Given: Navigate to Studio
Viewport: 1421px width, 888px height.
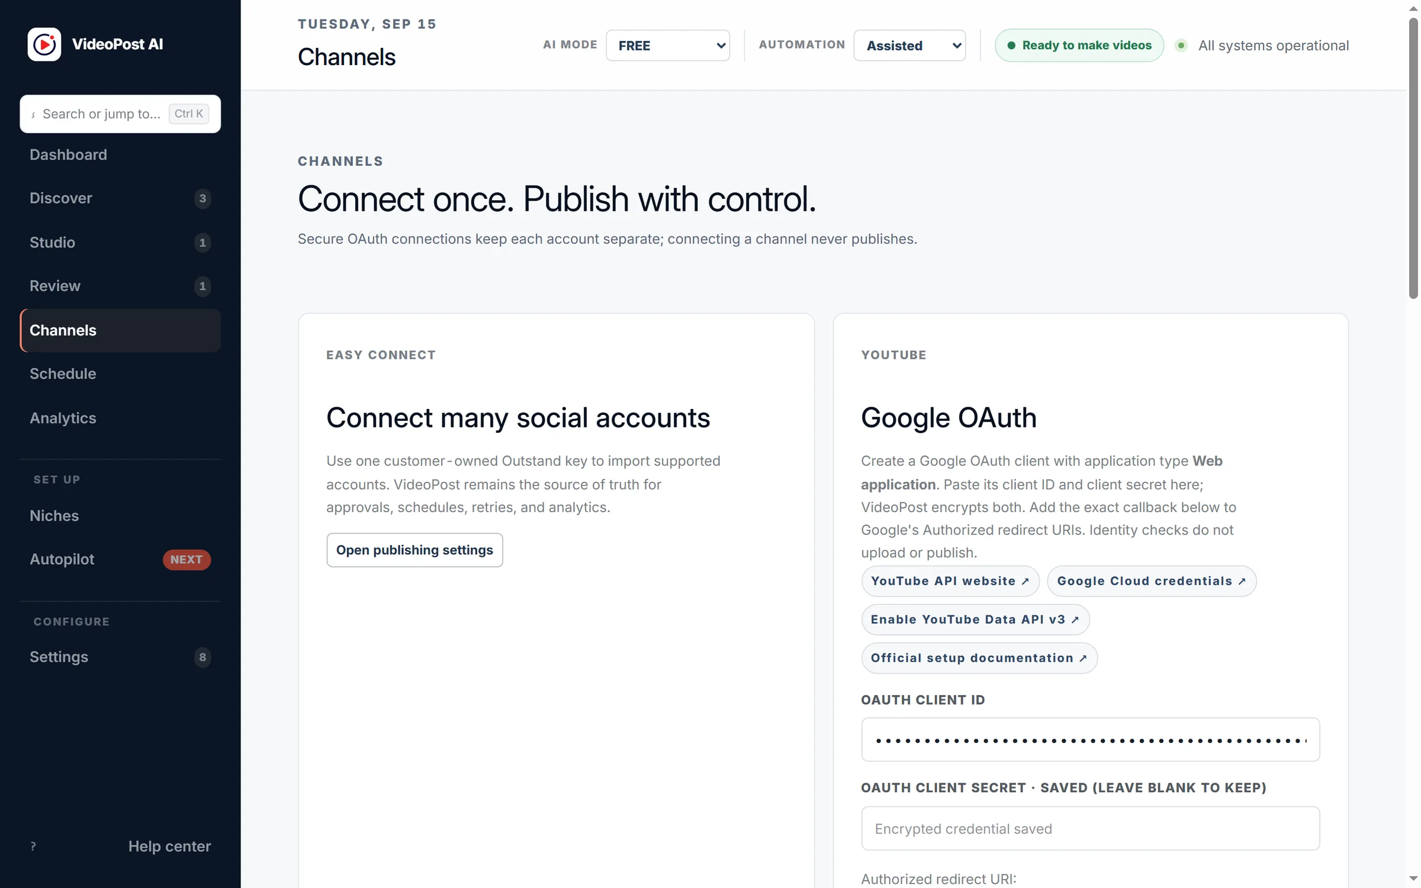Looking at the screenshot, I should 120,242.
